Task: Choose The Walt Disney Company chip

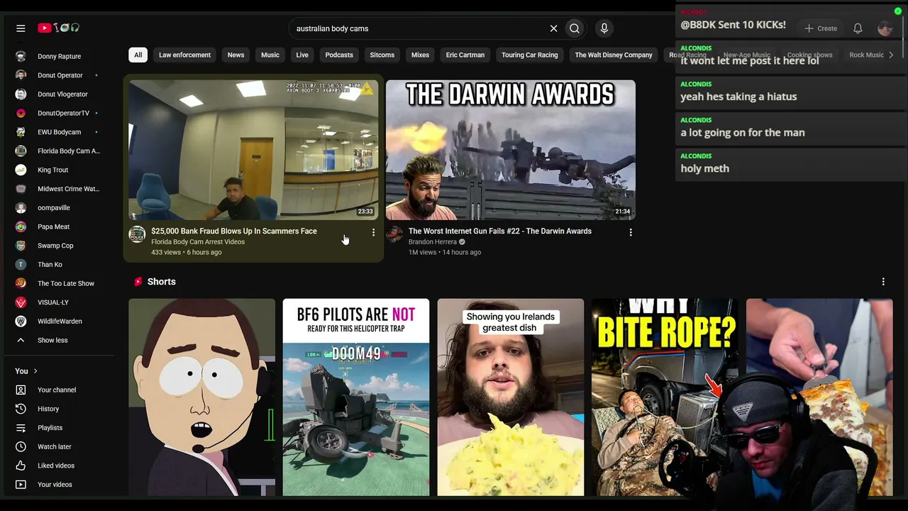Action: coord(614,55)
